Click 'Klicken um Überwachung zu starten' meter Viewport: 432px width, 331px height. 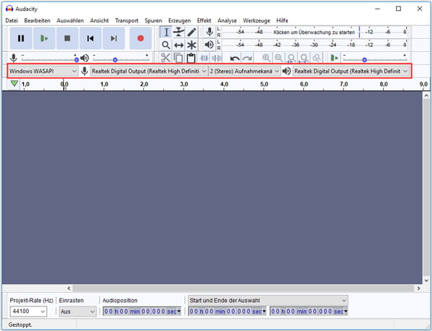314,32
